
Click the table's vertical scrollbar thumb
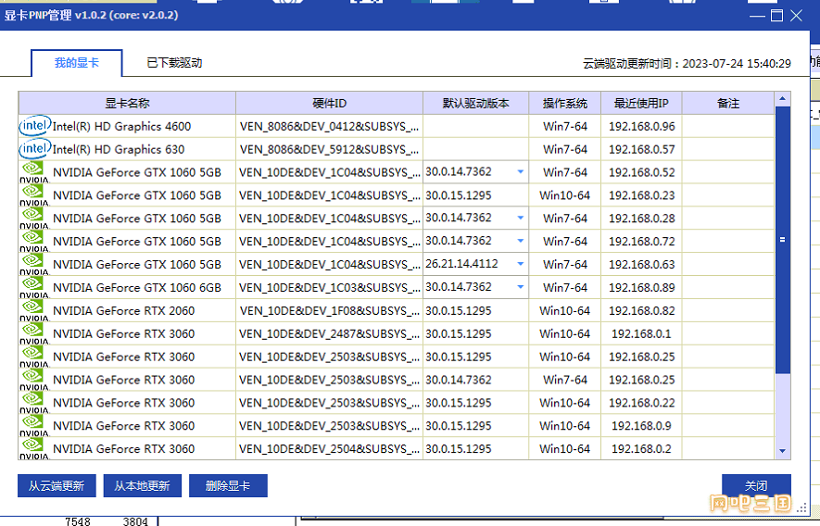pos(782,240)
